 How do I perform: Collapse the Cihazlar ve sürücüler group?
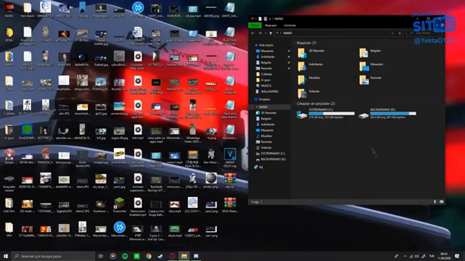[x=294, y=104]
